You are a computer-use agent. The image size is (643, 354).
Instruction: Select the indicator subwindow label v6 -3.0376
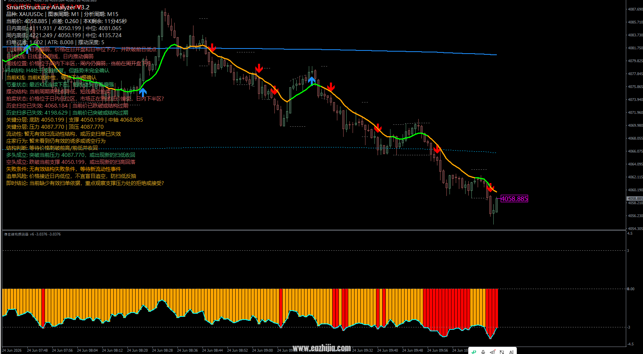[x=32, y=234]
